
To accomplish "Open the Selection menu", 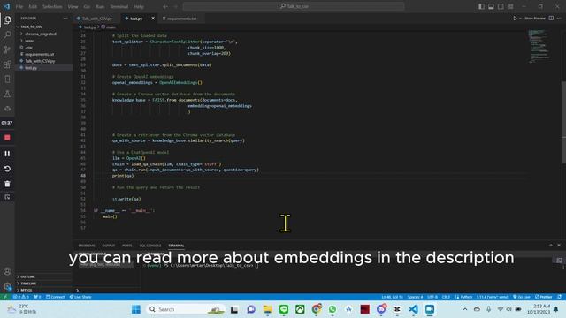I will (x=52, y=6).
